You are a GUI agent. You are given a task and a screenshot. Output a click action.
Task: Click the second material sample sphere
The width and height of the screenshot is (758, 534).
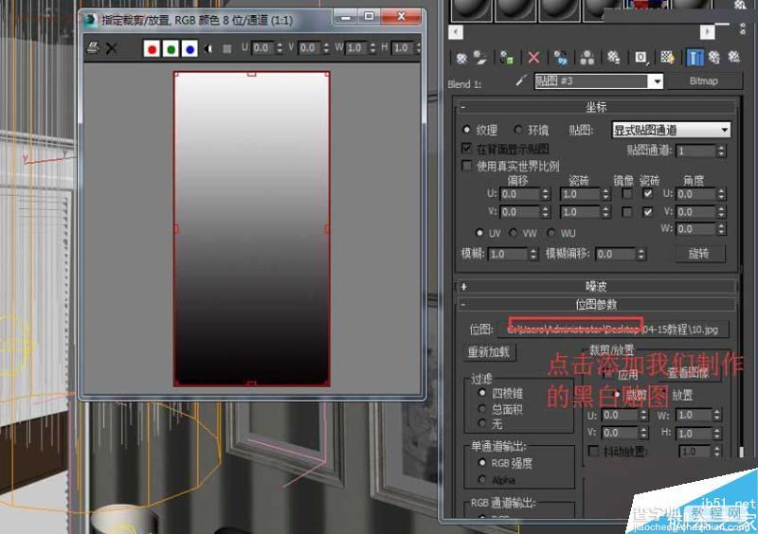pyautogui.click(x=515, y=9)
